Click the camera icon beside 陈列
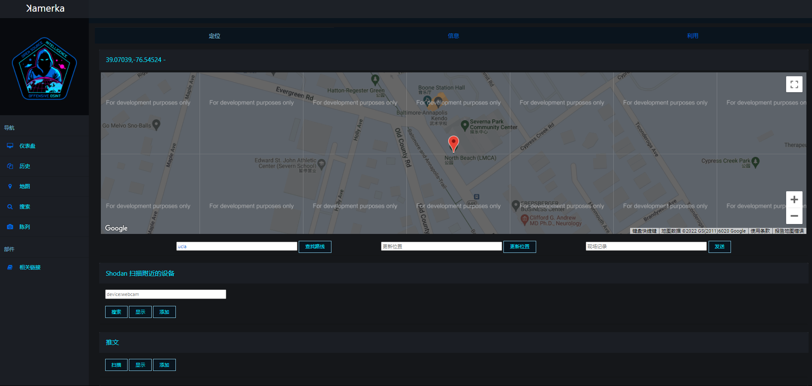The image size is (812, 386). [x=10, y=227]
